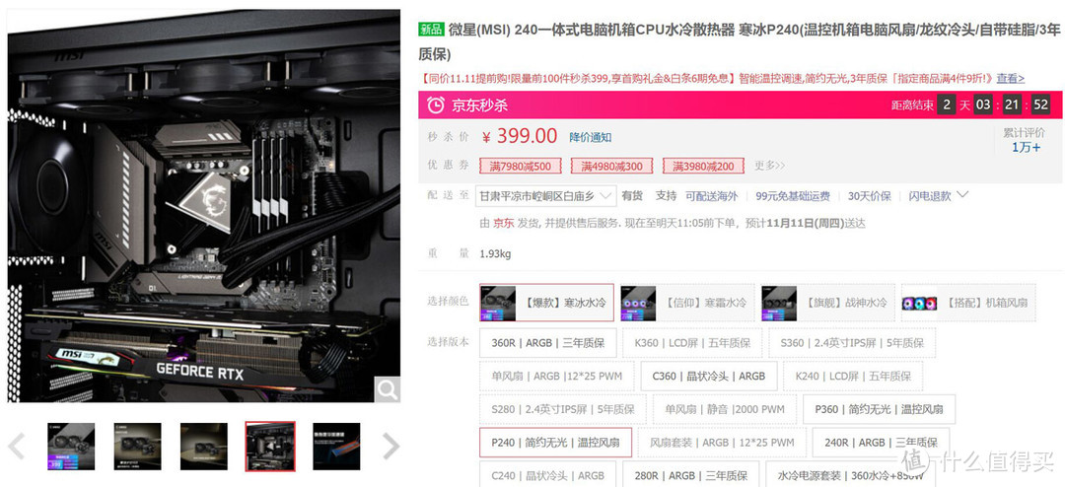
Task: Open the third product thumbnail
Action: tap(204, 447)
